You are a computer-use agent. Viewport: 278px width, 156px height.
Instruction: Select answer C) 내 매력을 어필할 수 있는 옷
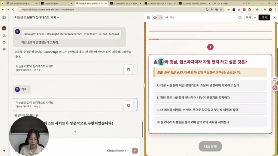coord(210,110)
